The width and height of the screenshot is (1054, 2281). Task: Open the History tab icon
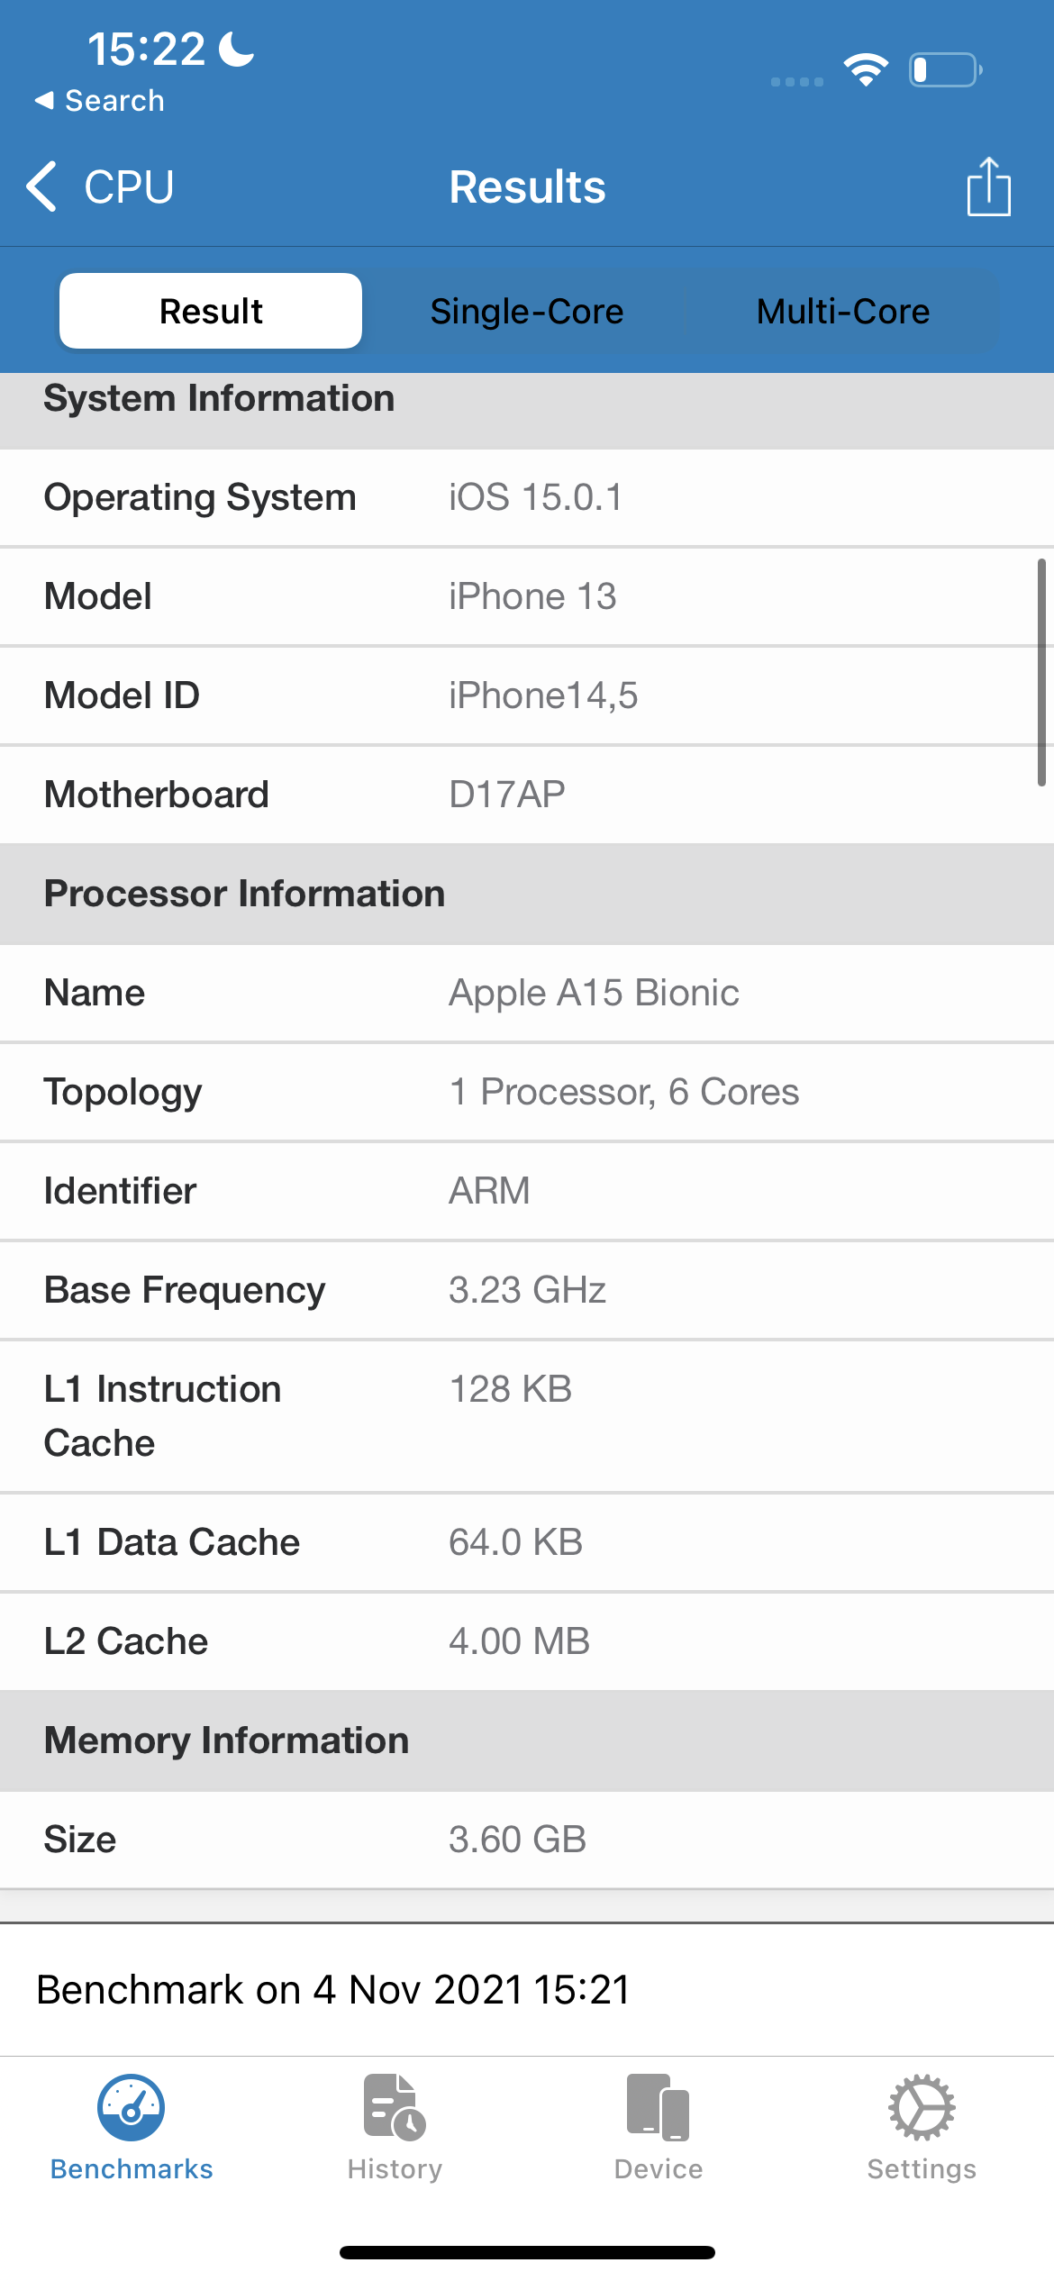pyautogui.click(x=395, y=2108)
